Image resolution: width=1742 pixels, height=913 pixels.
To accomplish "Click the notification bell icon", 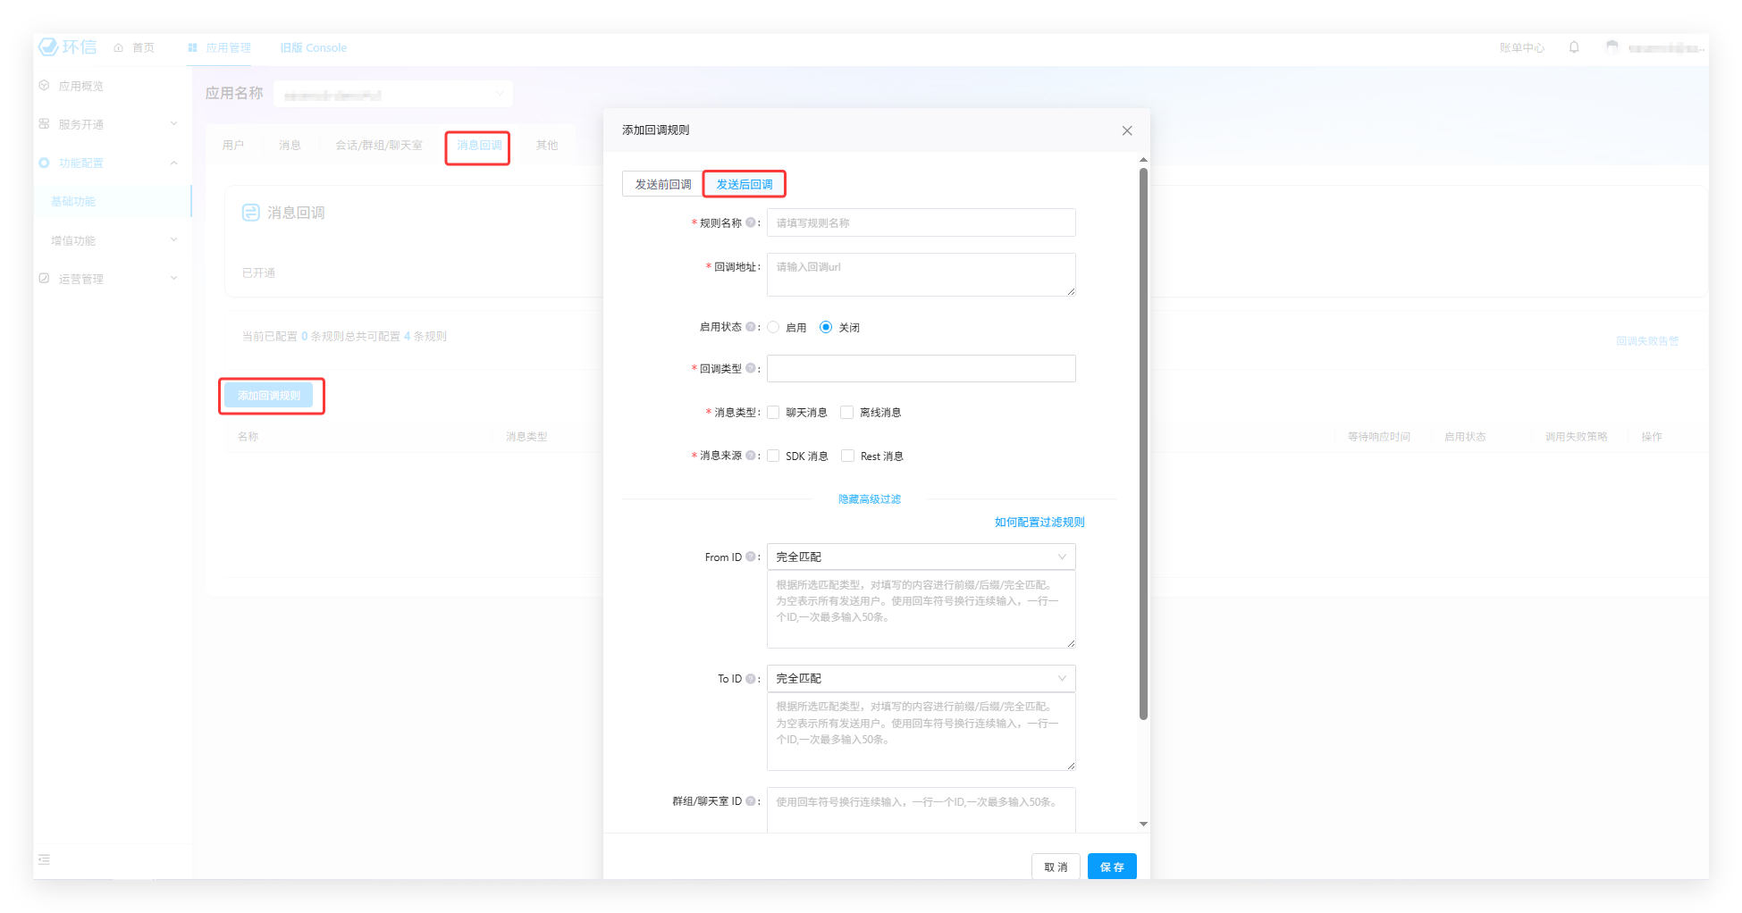I will pyautogui.click(x=1574, y=47).
